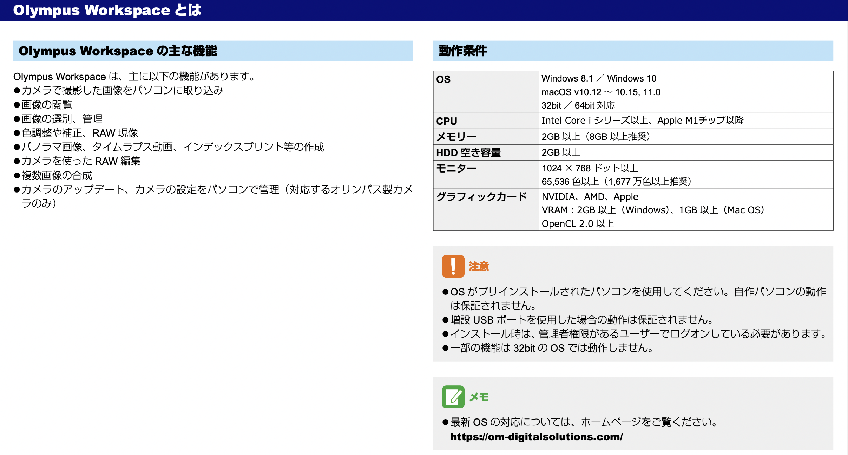Select the 'CPU' table header cell
This screenshot has height=455, width=848.
click(486, 121)
